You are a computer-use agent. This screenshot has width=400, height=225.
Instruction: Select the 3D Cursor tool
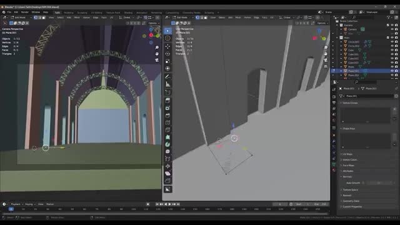click(x=167, y=38)
